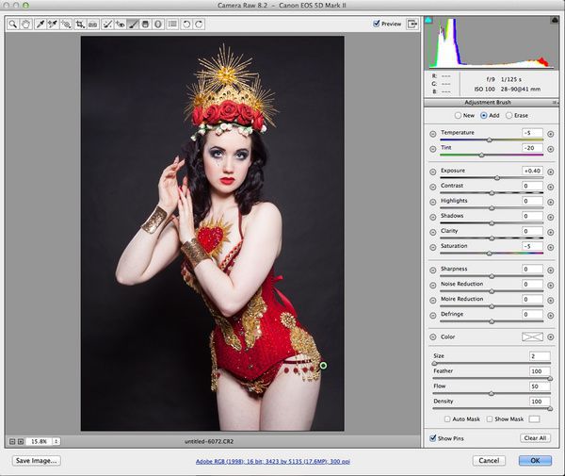
Task: Choose the Red Eye Removal tool
Action: 121,24
